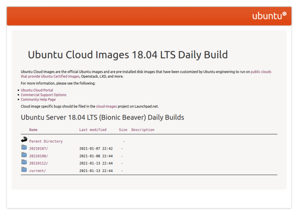Open the 20210107/ directory link

38,148
